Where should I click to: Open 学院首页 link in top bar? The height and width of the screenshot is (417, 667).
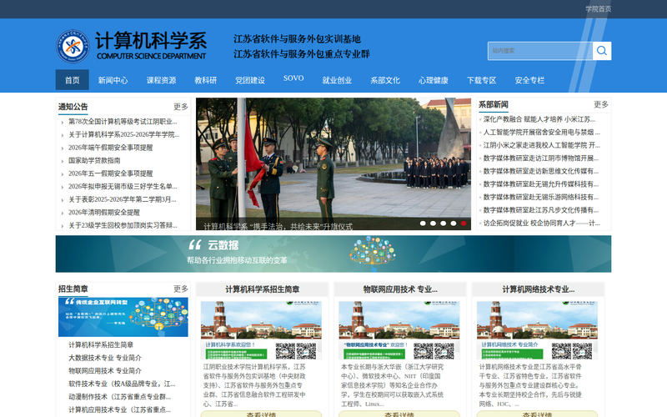(x=598, y=9)
